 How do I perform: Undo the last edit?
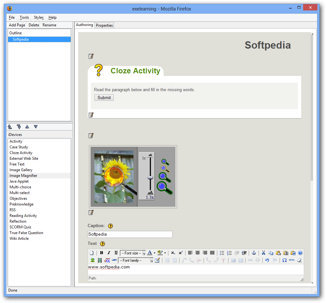tap(267, 260)
